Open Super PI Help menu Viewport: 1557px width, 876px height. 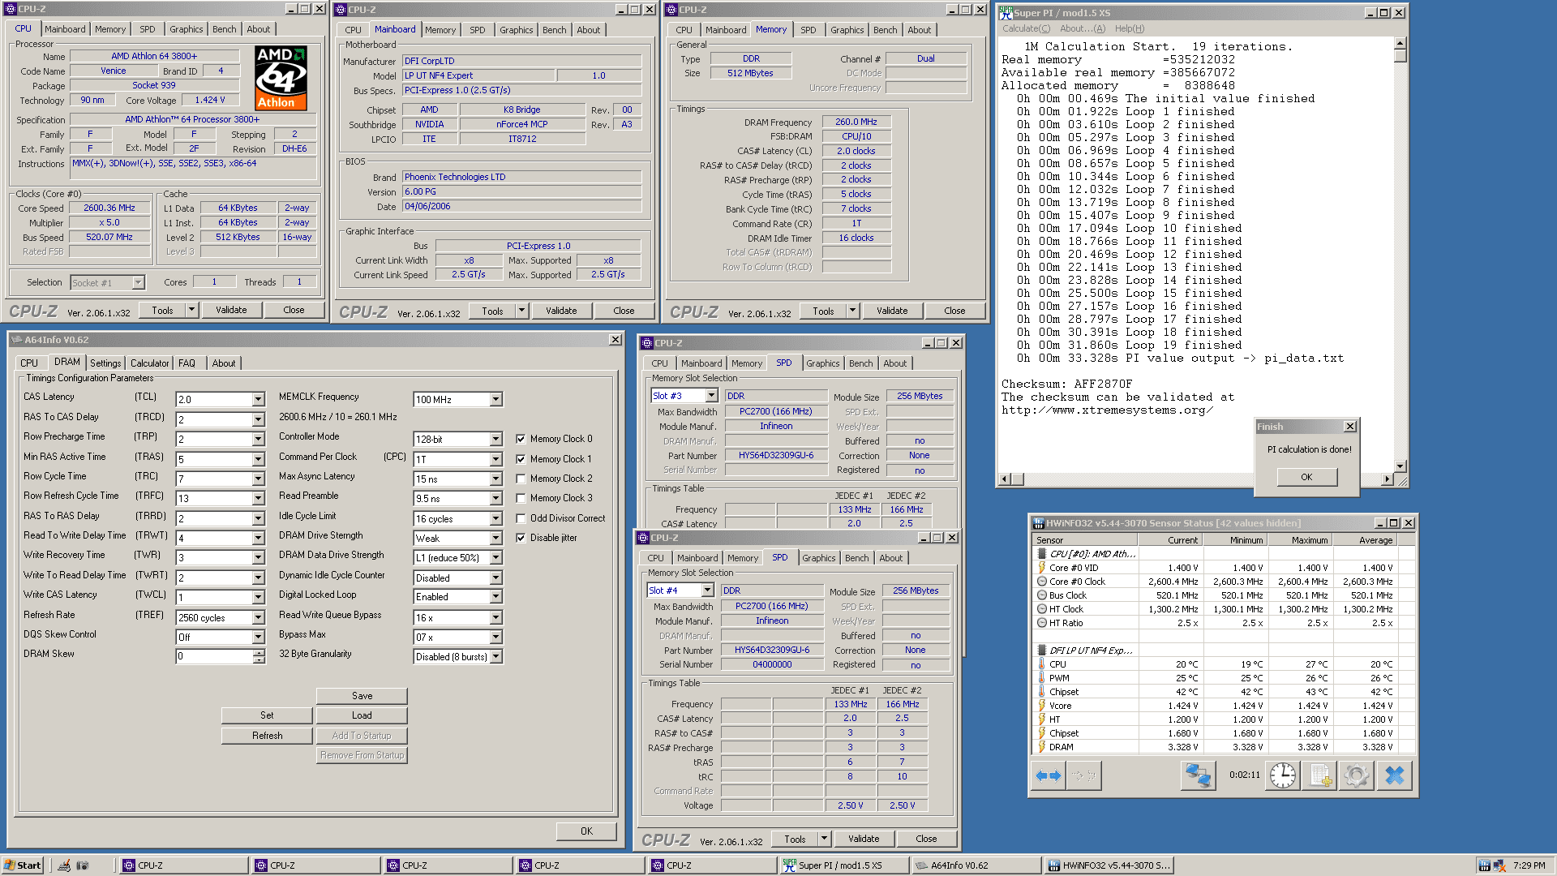[x=1130, y=28]
